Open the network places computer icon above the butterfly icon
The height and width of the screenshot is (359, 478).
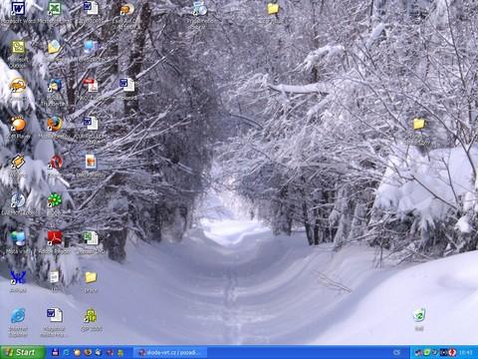(18, 238)
